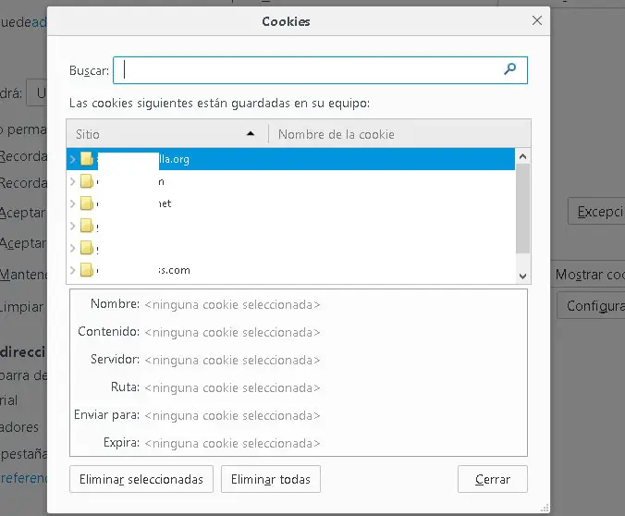The image size is (625, 516).
Task: Expand the site entry ending in "net"
Action: [x=73, y=203]
